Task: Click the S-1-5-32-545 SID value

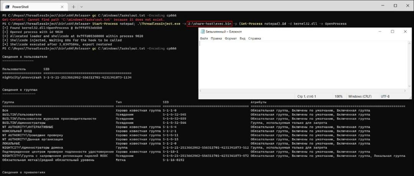Action: tap(174, 115)
